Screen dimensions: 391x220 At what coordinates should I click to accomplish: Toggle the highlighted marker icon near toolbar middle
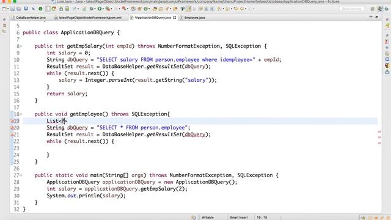[189, 9]
